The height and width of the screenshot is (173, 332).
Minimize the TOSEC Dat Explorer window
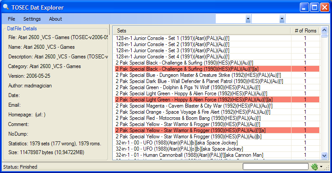click(304, 7)
